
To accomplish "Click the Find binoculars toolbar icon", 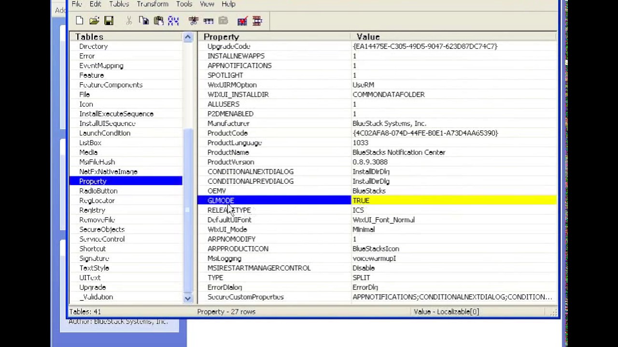I will point(173,20).
